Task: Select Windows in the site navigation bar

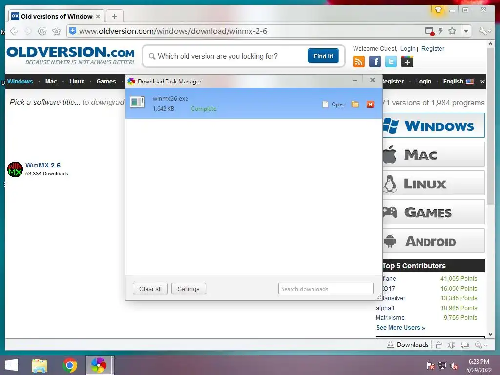Action: (20, 82)
